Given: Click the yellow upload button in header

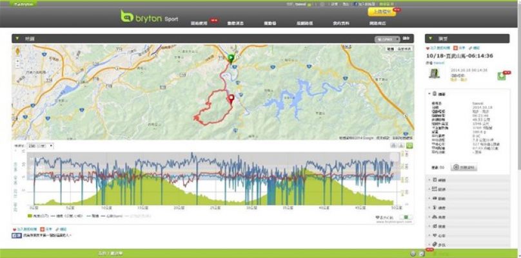Looking at the screenshot, I should pyautogui.click(x=382, y=12).
